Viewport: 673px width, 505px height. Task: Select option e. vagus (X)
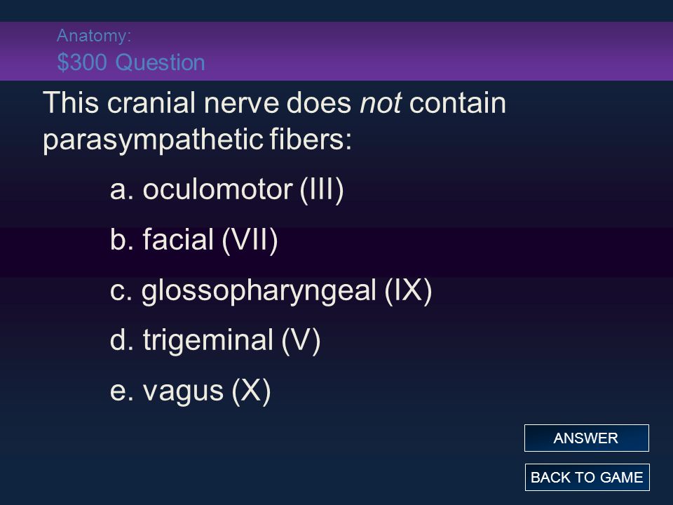click(x=190, y=391)
